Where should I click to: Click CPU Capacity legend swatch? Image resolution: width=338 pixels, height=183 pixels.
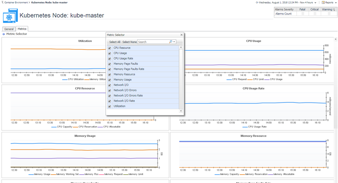click(x=54, y=127)
